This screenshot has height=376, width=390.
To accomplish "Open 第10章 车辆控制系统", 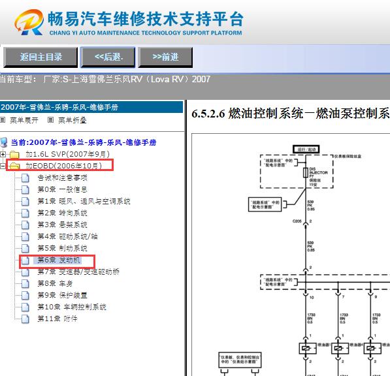I will click(x=72, y=307).
